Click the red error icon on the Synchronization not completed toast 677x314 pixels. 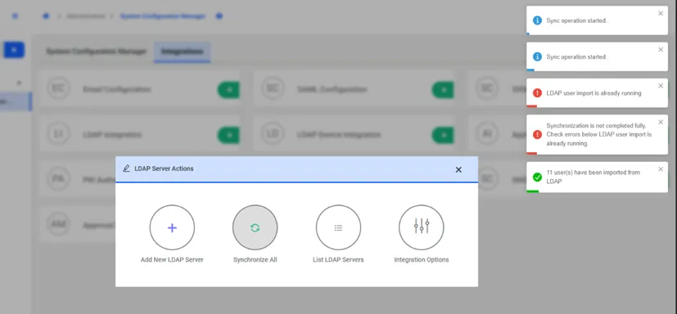point(537,135)
